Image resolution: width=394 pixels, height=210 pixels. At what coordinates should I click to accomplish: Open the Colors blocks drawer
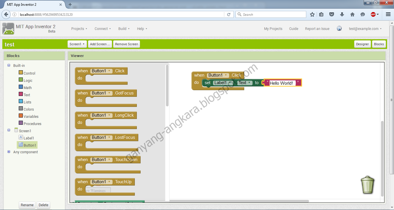(x=29, y=109)
